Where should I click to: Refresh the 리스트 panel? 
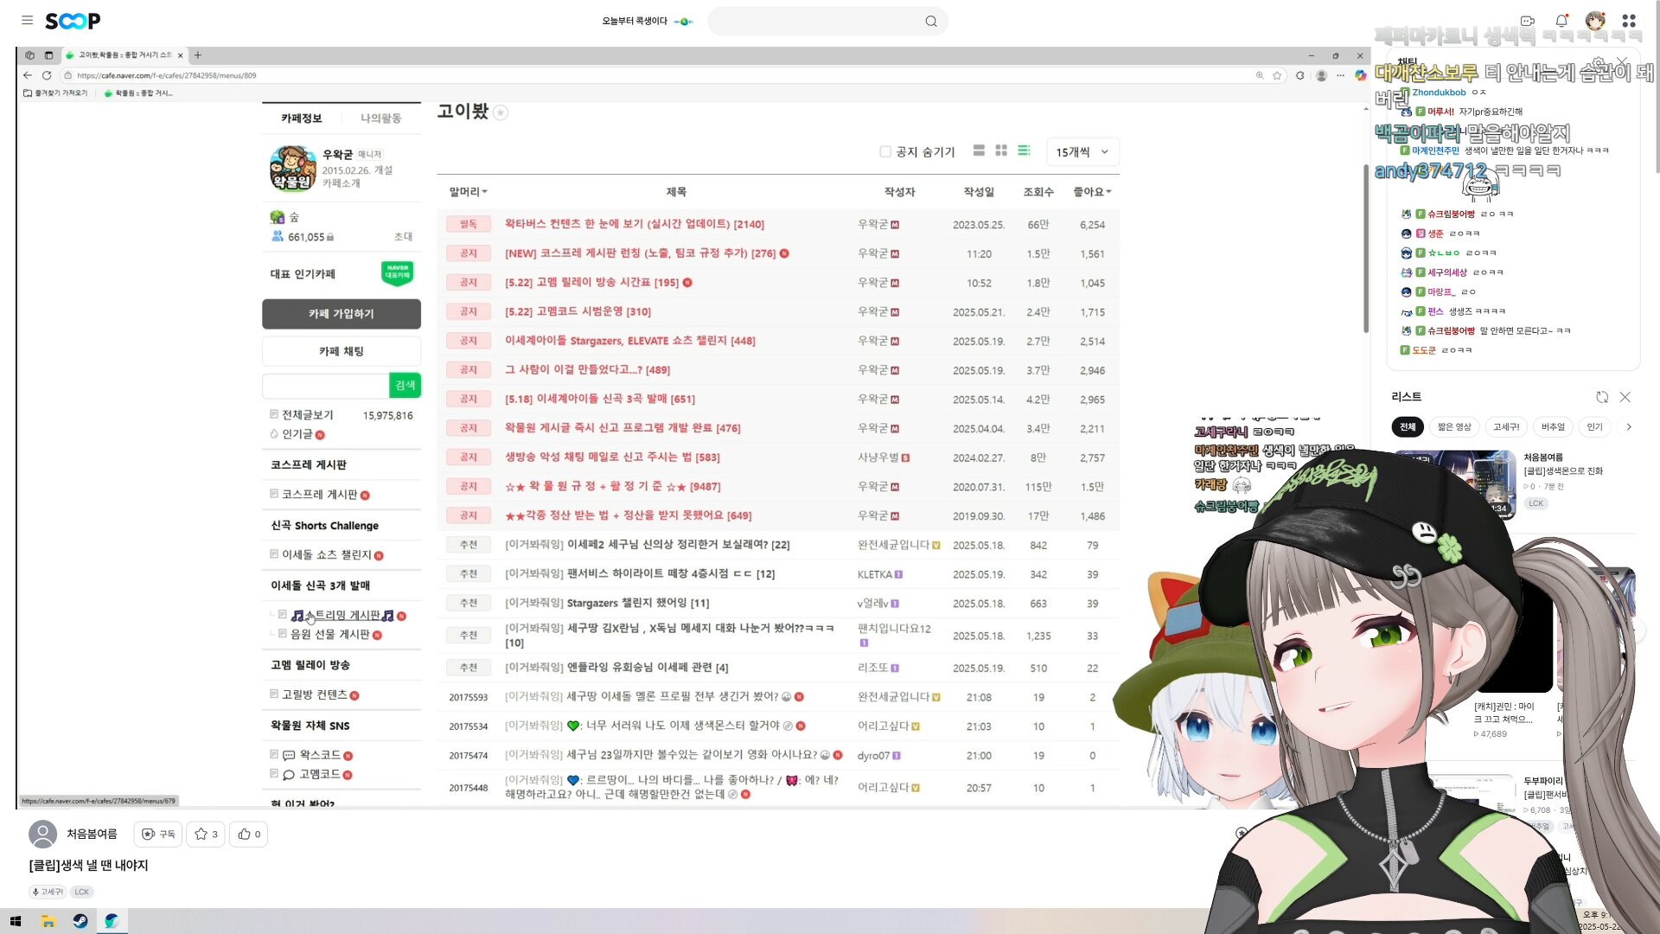pos(1602,397)
